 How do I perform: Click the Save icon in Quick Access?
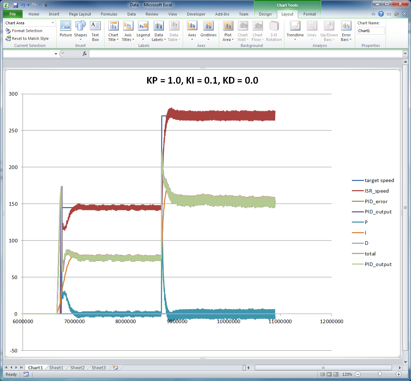pyautogui.click(x=15, y=5)
